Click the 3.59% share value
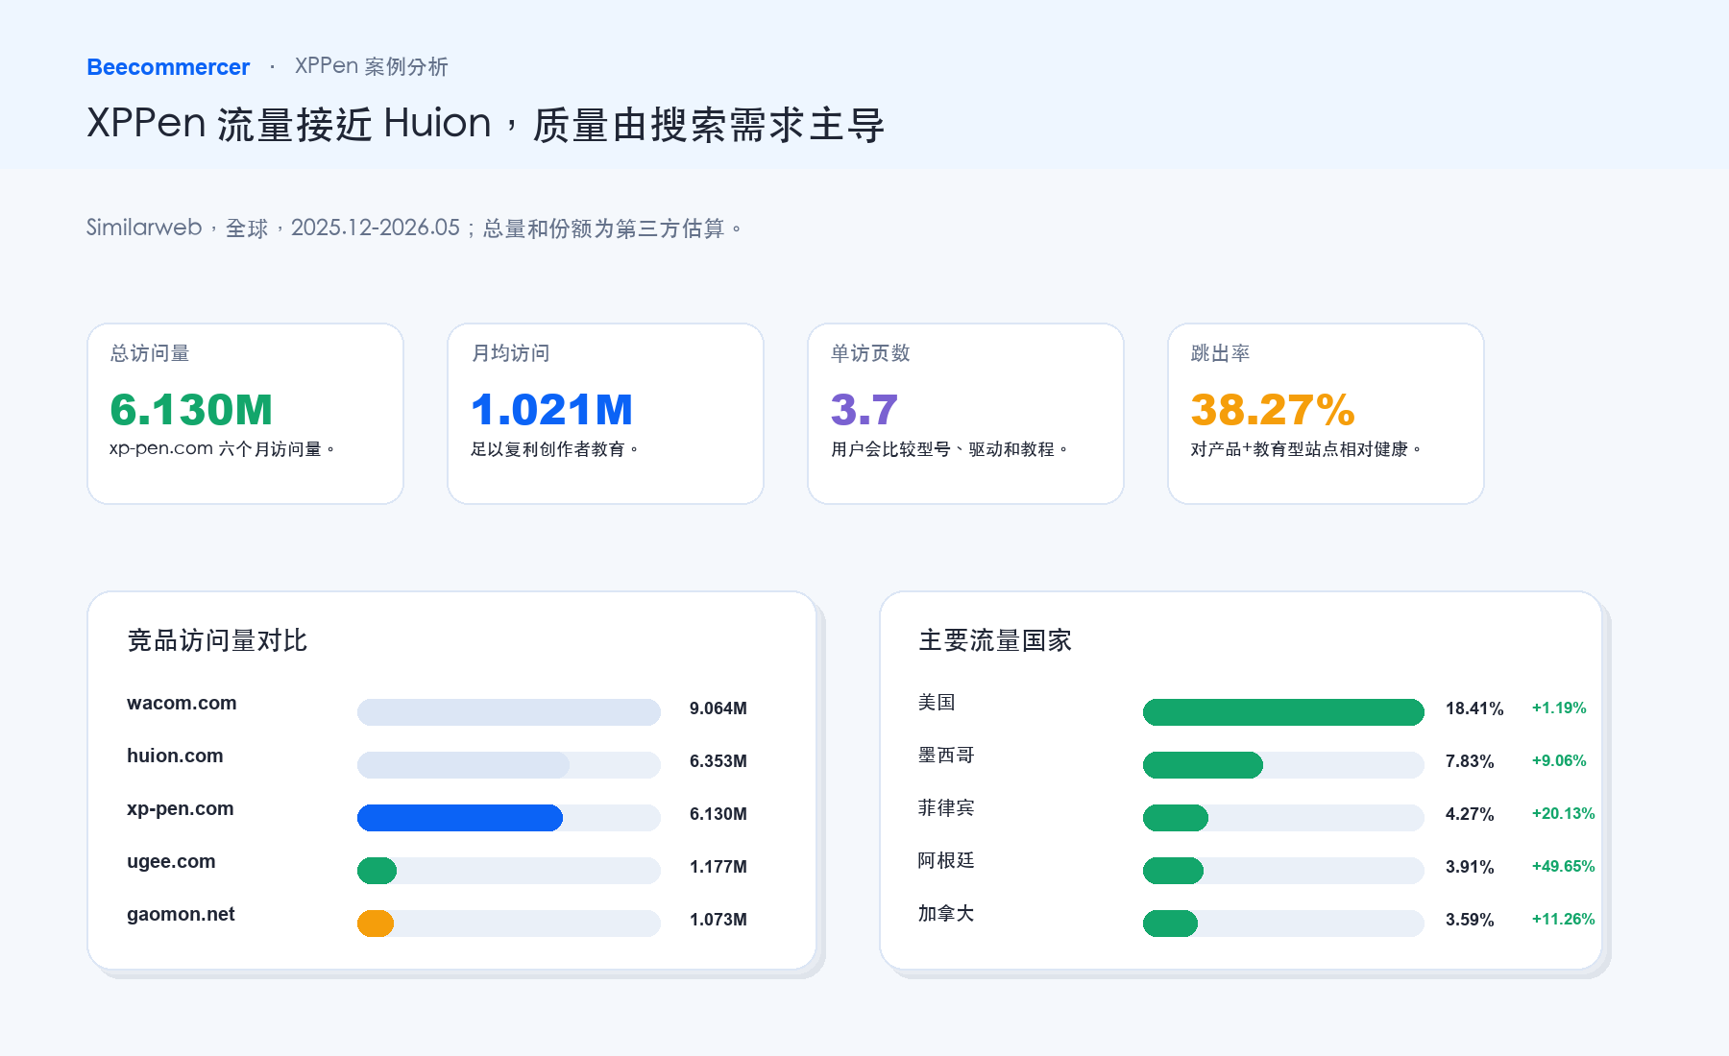The width and height of the screenshot is (1729, 1056). 1470,920
